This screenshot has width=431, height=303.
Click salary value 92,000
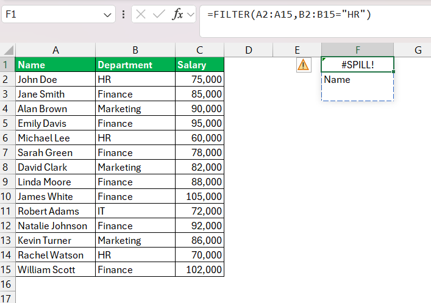(199, 226)
